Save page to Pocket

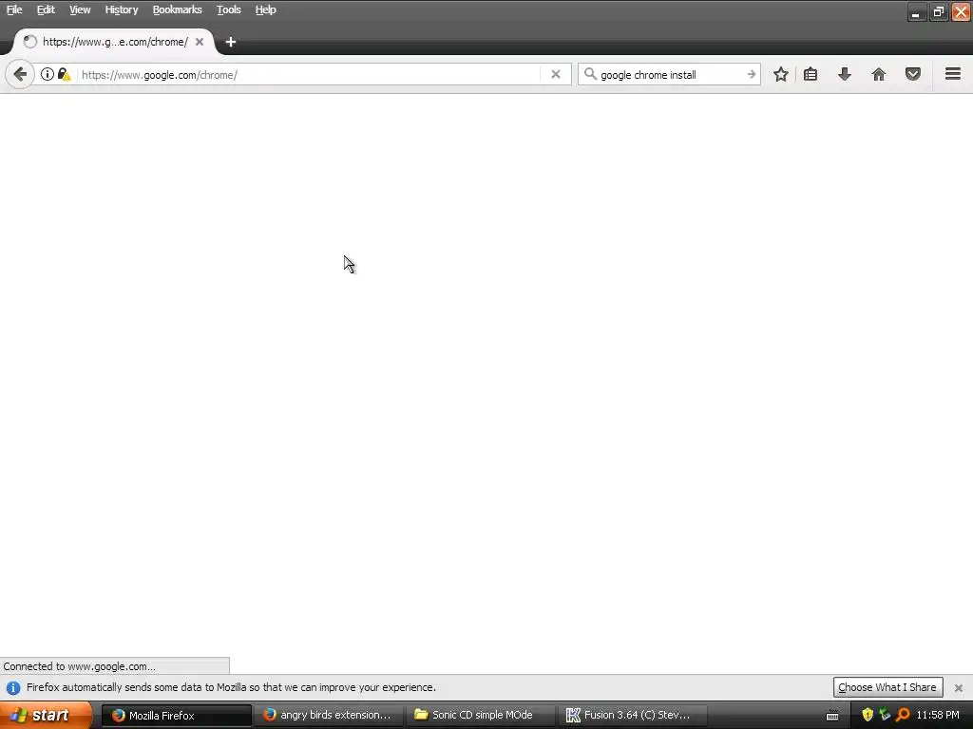[913, 74]
